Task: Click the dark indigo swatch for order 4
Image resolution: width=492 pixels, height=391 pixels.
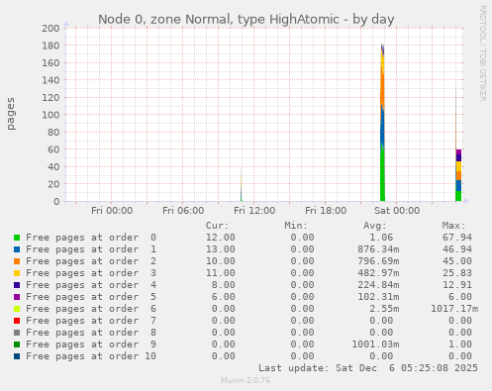Action: [17, 285]
